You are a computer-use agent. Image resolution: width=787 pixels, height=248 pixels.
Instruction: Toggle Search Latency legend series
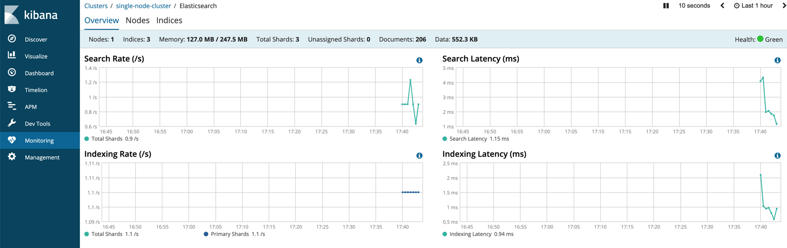click(x=476, y=139)
